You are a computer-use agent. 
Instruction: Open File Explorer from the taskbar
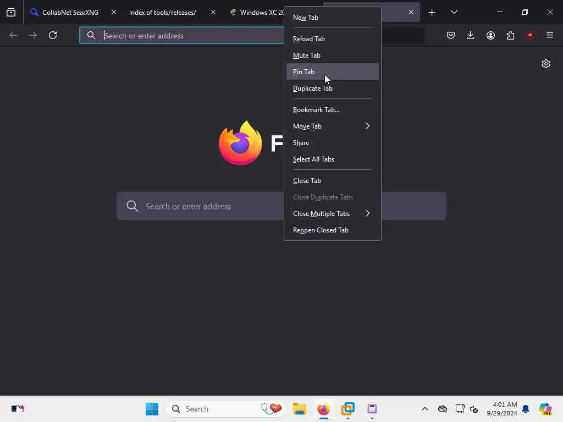(x=300, y=409)
